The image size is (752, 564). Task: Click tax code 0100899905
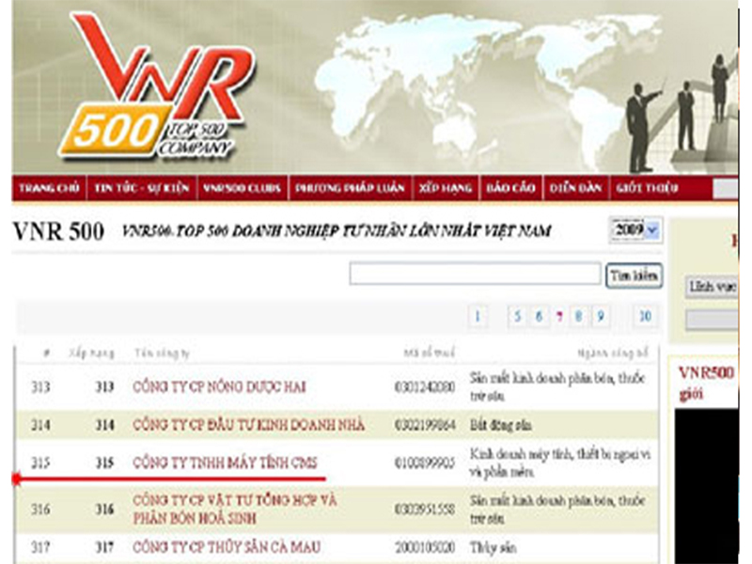point(425,462)
